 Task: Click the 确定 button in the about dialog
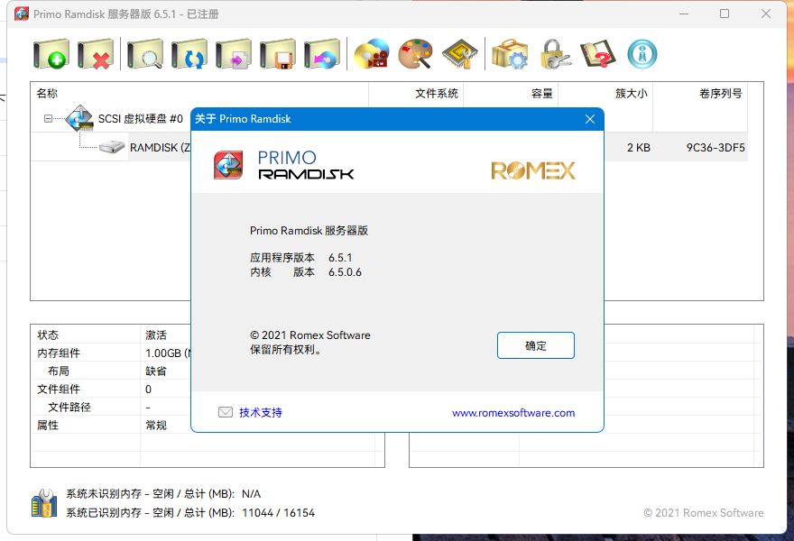536,345
